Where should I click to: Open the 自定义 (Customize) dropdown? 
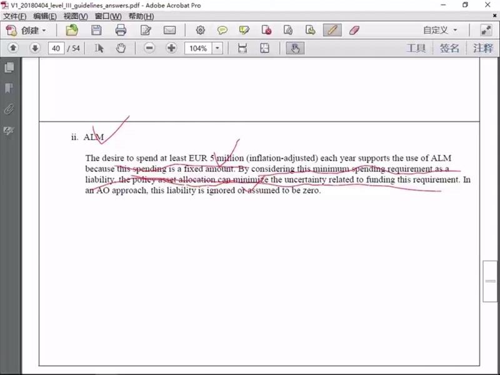pyautogui.click(x=440, y=30)
